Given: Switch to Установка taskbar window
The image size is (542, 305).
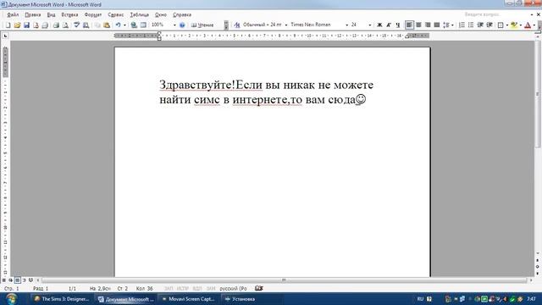Looking at the screenshot, I should [x=252, y=299].
